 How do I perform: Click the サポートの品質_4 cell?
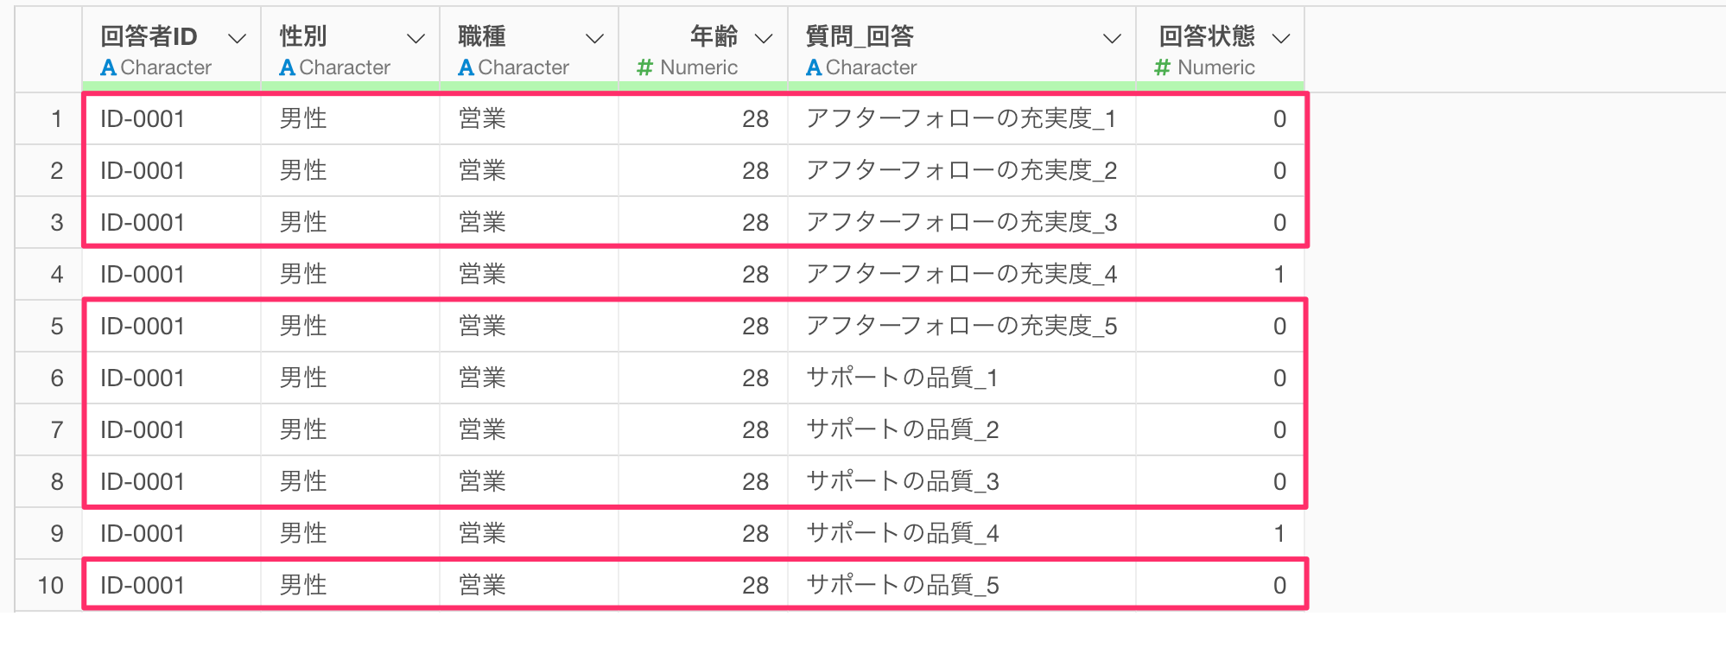(x=902, y=534)
